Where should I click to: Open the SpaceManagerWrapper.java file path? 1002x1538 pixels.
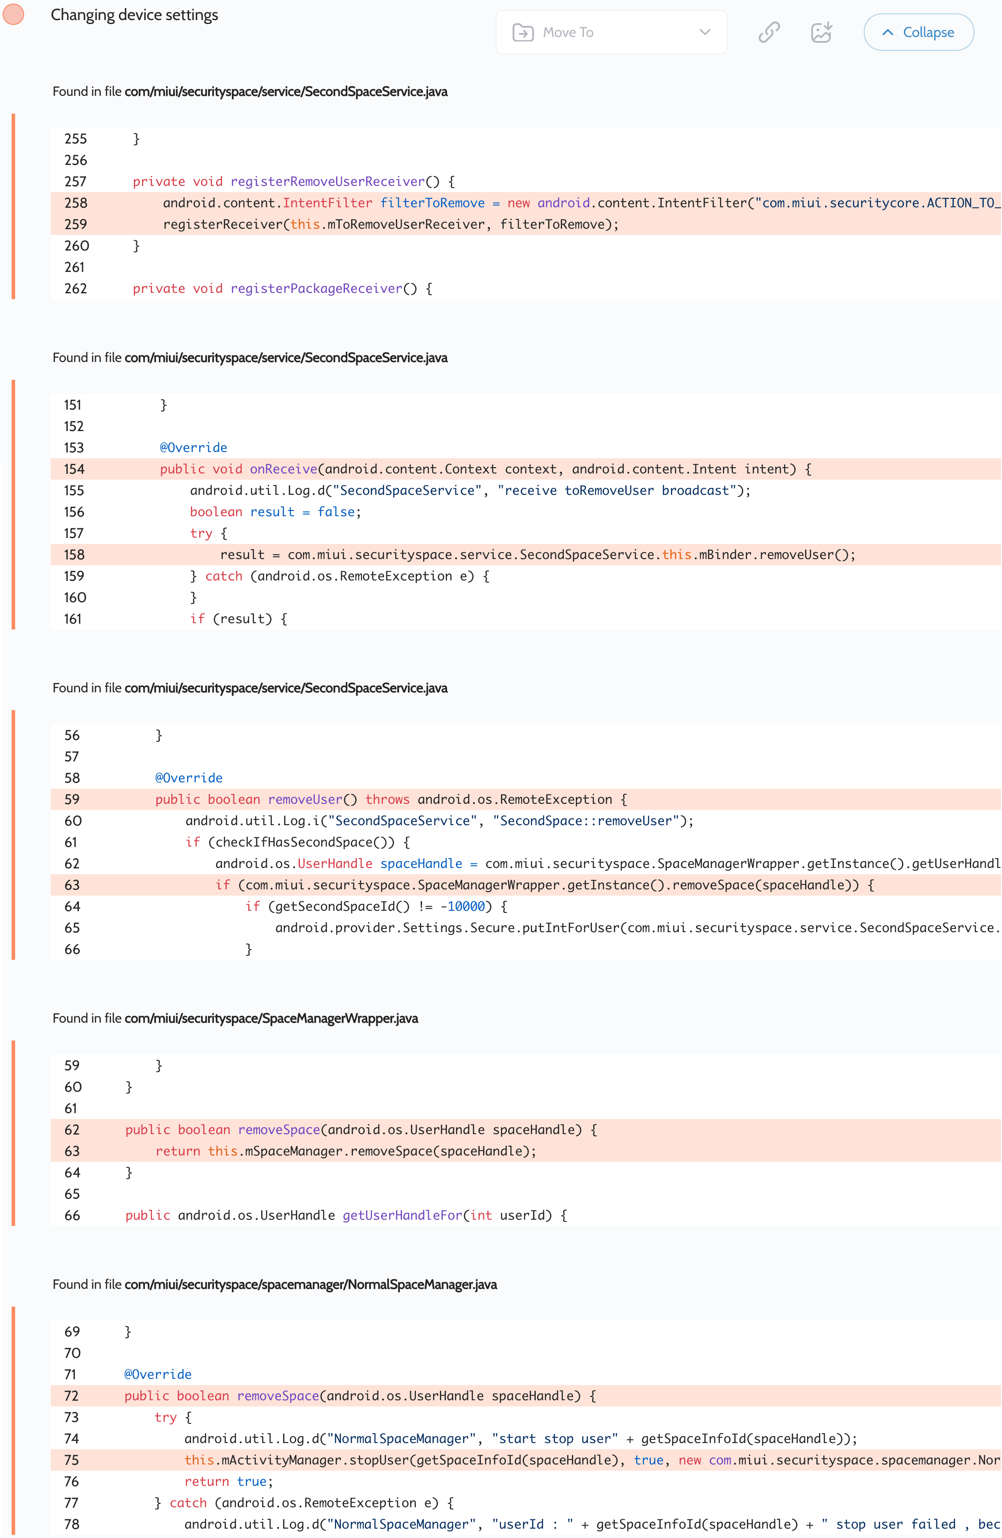click(271, 1019)
